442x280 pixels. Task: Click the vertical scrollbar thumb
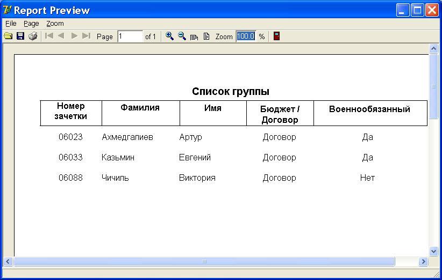point(433,86)
